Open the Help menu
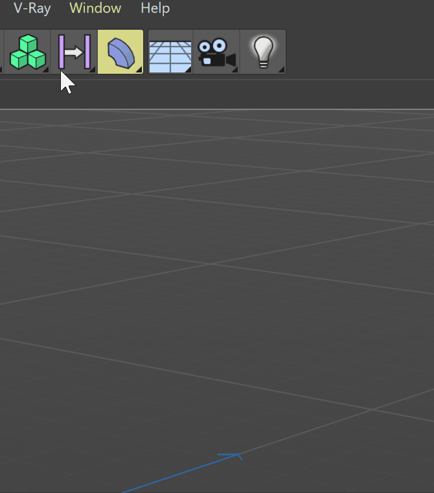 click(x=155, y=8)
